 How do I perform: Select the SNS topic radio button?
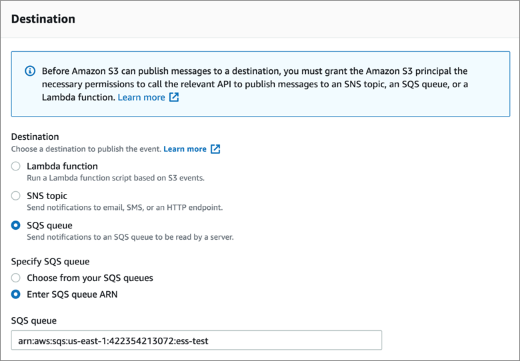[x=16, y=196]
